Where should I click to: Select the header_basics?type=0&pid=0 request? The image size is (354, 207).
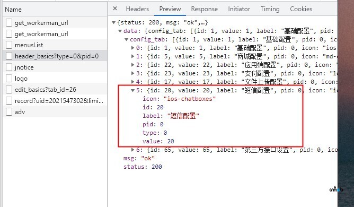pos(55,56)
